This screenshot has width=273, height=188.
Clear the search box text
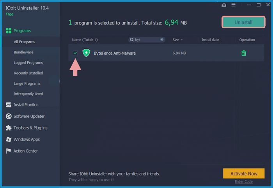(162, 40)
